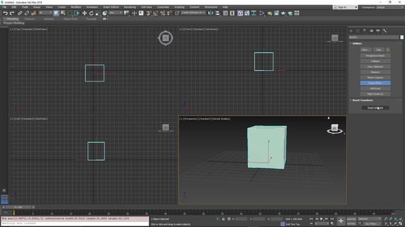Click the Reset Selected button
This screenshot has height=227, width=405.
pos(375,108)
